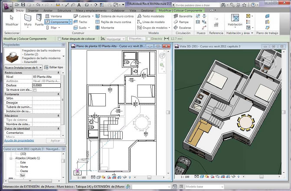Open the Ayuda de propiedades link

(19, 141)
